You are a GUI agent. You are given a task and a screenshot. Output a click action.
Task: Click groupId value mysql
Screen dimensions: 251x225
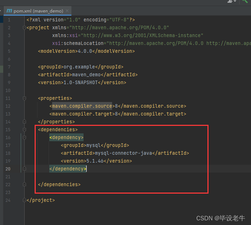[x=94, y=145]
